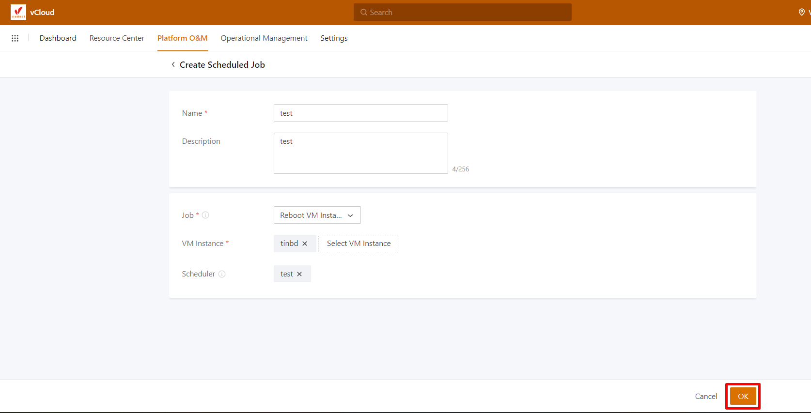Image resolution: width=811 pixels, height=413 pixels.
Task: Open the apps grid menu icon
Action: [15, 38]
